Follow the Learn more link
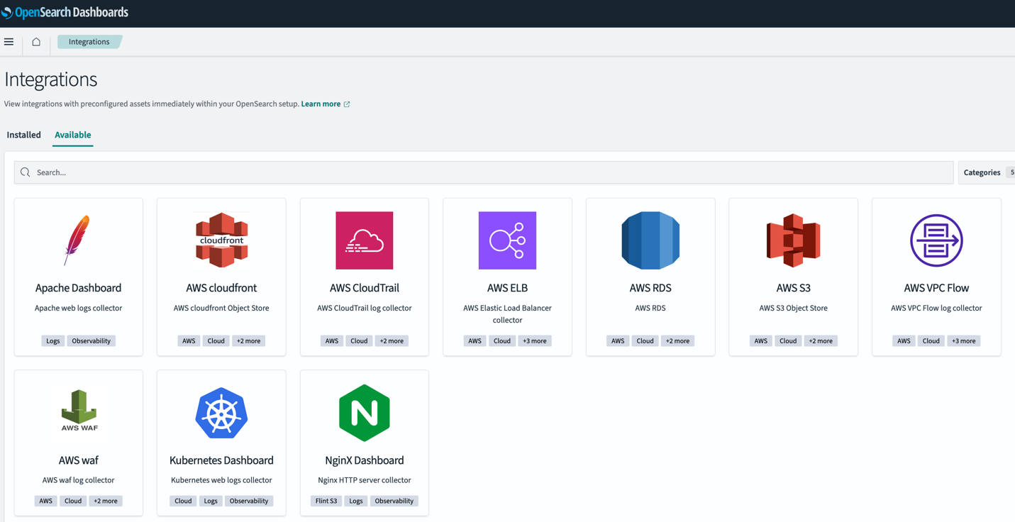Image resolution: width=1015 pixels, height=522 pixels. coord(321,104)
